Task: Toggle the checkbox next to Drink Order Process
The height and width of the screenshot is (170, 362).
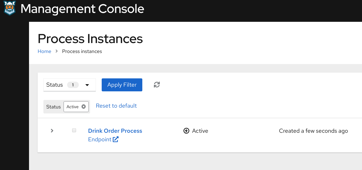Action: pyautogui.click(x=74, y=130)
